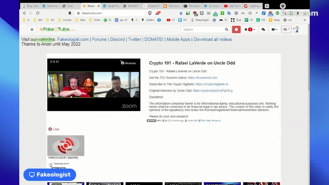This screenshot has width=329, height=185.
Task: Open the Fakeologist bookmark
Action: pyautogui.click(x=199, y=20)
